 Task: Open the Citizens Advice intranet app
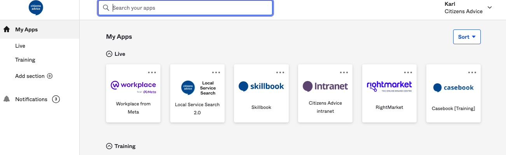click(x=325, y=93)
